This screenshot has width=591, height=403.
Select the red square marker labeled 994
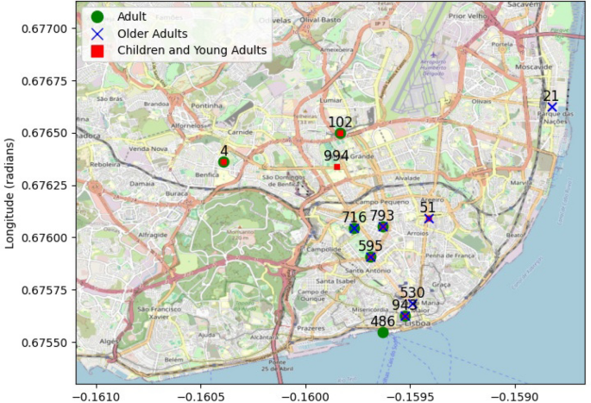coord(337,167)
